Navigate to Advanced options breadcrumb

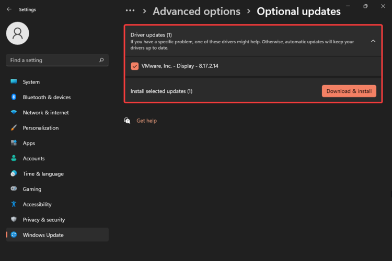[197, 11]
